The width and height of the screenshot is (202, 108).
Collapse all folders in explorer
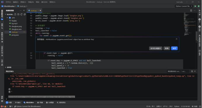coord(25,14)
